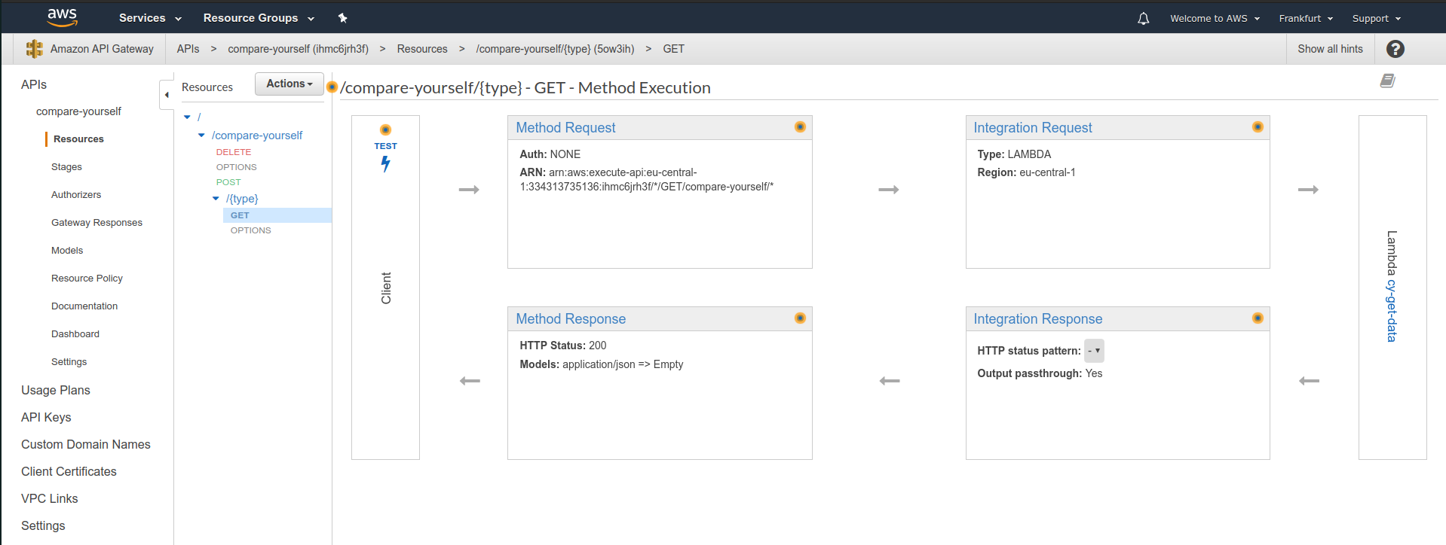1446x545 pixels.
Task: Collapse the /compare-yourself tree node
Action: [201, 135]
